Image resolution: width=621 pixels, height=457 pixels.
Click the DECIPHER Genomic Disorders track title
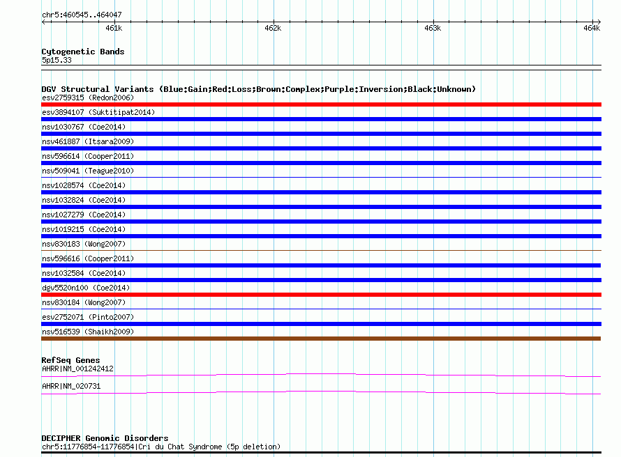tap(105, 438)
